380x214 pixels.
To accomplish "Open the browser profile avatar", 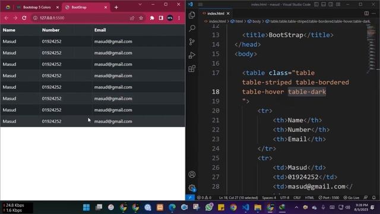I will point(170,18).
